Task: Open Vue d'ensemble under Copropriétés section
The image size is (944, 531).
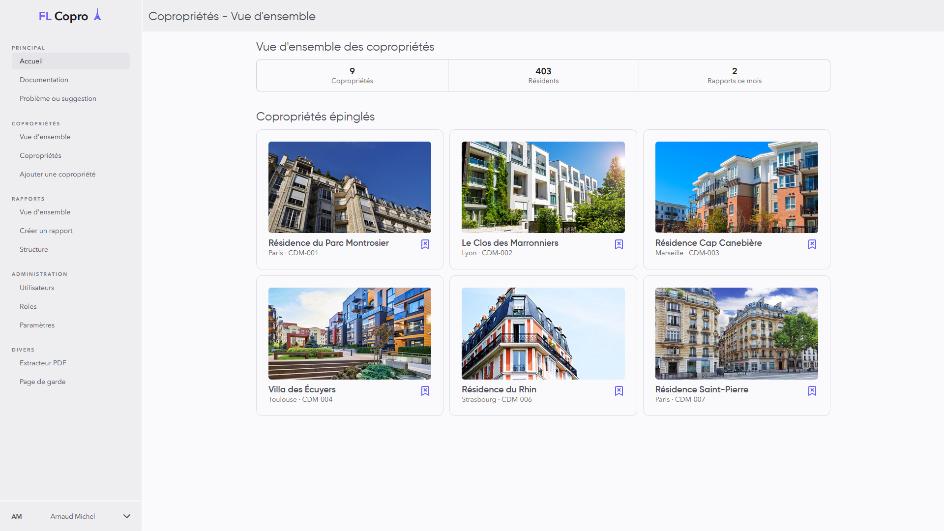Action: (71, 137)
